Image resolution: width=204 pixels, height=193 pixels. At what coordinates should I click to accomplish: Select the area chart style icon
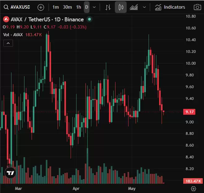click(x=134, y=7)
